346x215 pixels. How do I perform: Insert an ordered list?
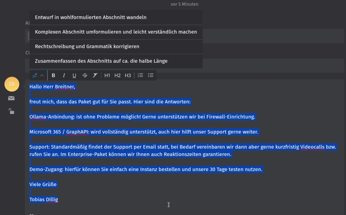[x=140, y=75]
